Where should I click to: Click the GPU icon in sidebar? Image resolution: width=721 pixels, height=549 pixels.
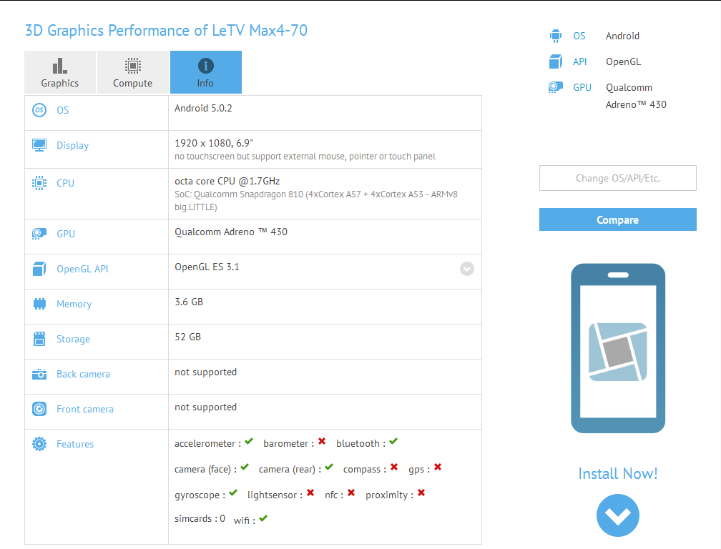click(556, 87)
